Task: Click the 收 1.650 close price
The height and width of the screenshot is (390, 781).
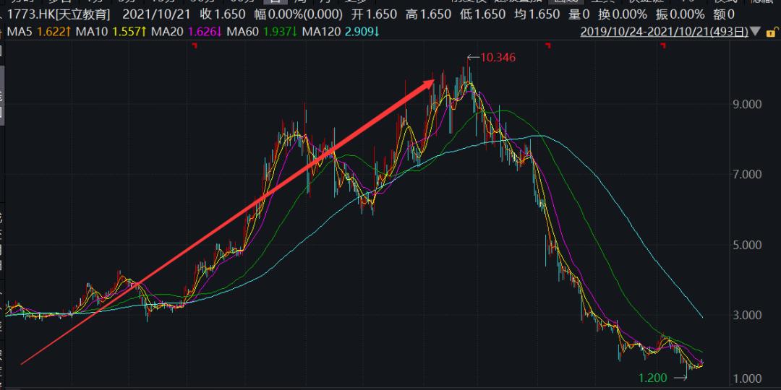Action: pyautogui.click(x=223, y=14)
